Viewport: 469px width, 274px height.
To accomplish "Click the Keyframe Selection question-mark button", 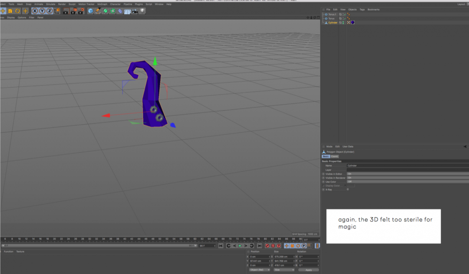I will coord(279,245).
